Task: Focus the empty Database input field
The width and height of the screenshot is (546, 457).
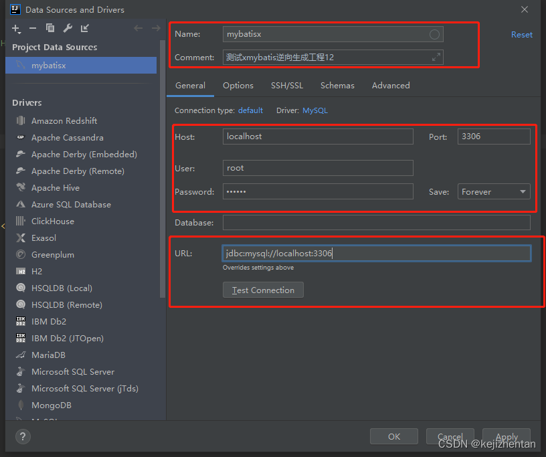Action: [377, 223]
